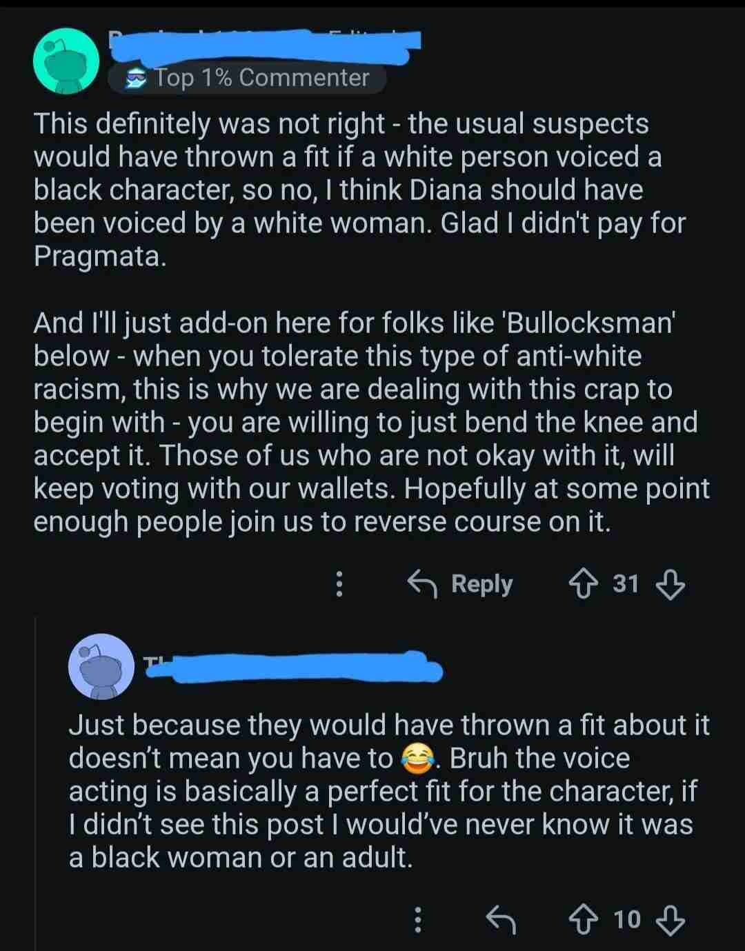Click the 10 vote score
745x951 pixels.
pyautogui.click(x=627, y=919)
